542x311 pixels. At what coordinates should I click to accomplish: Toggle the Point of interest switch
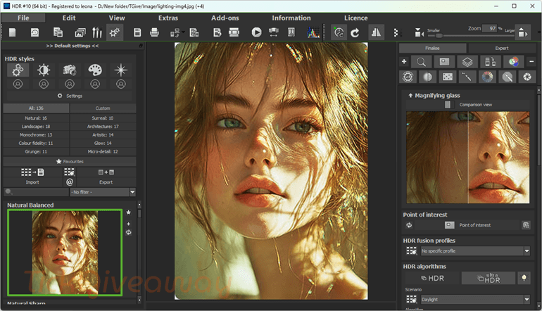coord(449,225)
